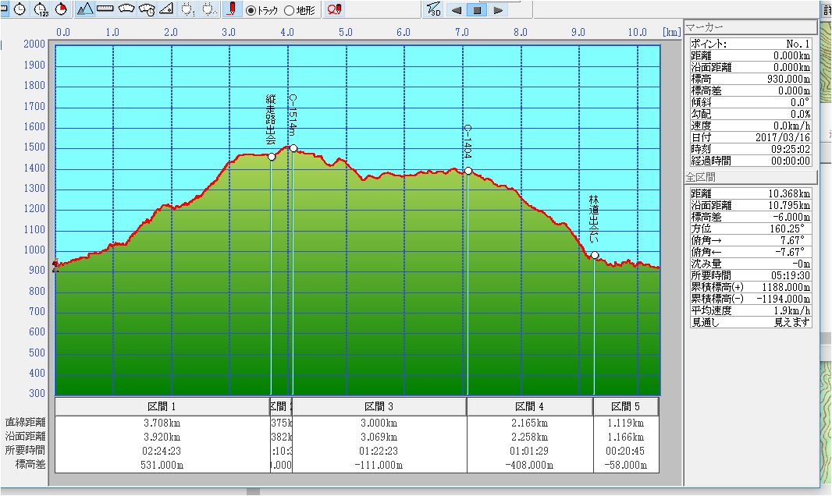The width and height of the screenshot is (832, 496).
Task: Click the red pie-chart clock icon
Action: click(62, 9)
